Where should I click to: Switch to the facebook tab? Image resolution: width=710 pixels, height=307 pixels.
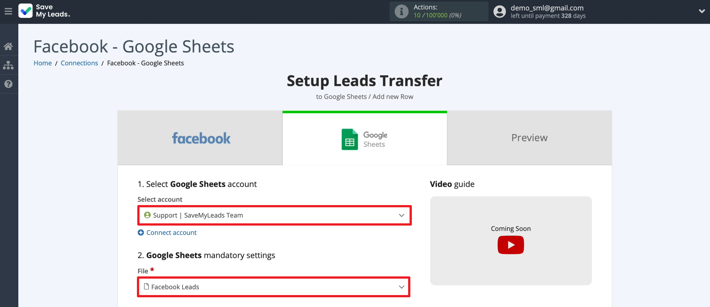coord(200,138)
